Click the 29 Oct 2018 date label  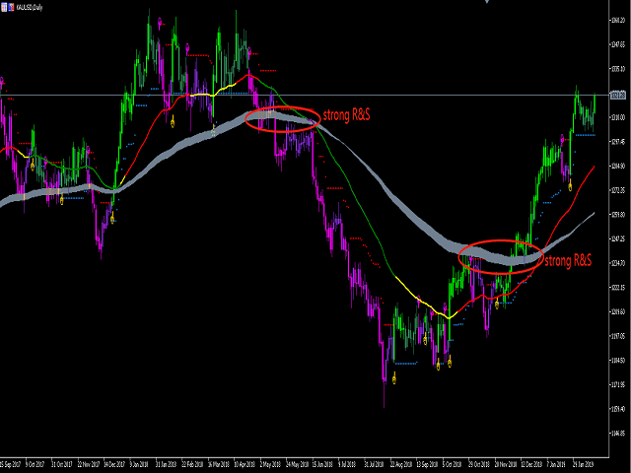click(479, 464)
